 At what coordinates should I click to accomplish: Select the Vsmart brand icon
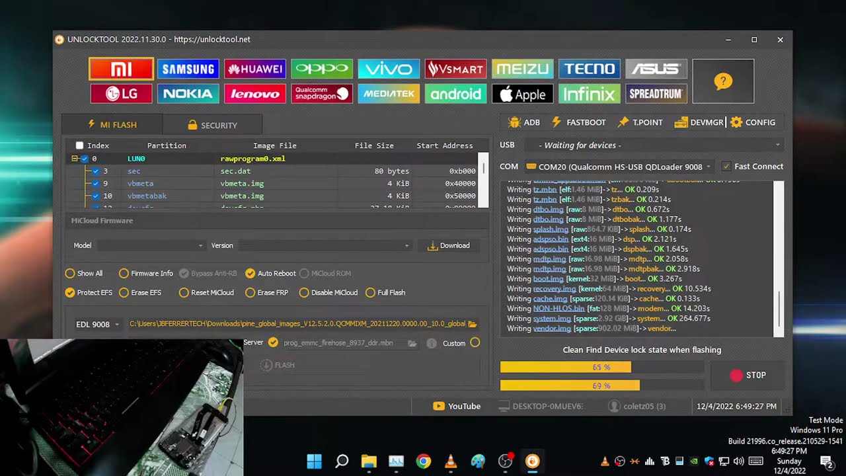[455, 69]
